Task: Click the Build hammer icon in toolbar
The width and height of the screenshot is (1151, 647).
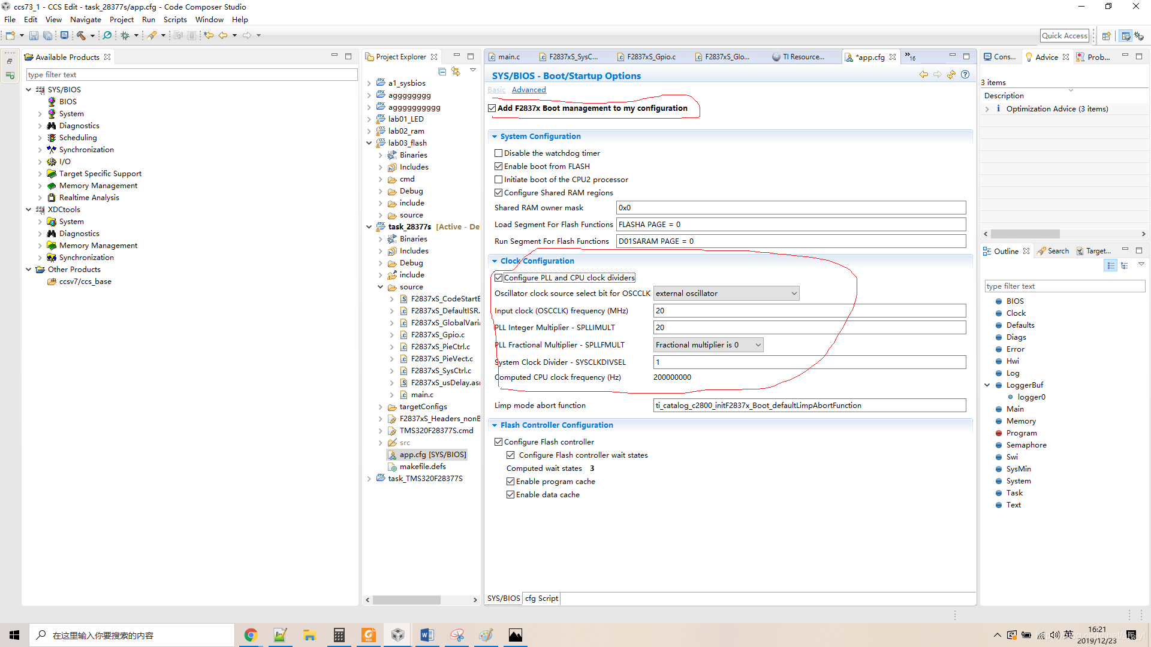Action: tap(81, 35)
